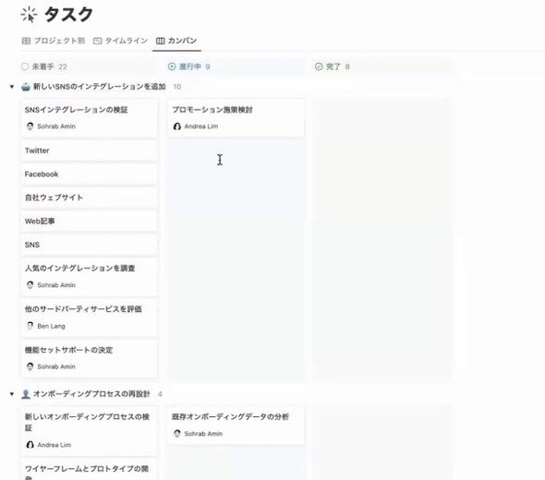Image resolution: width=545 pixels, height=480 pixels.
Task: Switch to the プロジェクト別 view tab
Action: coord(54,41)
